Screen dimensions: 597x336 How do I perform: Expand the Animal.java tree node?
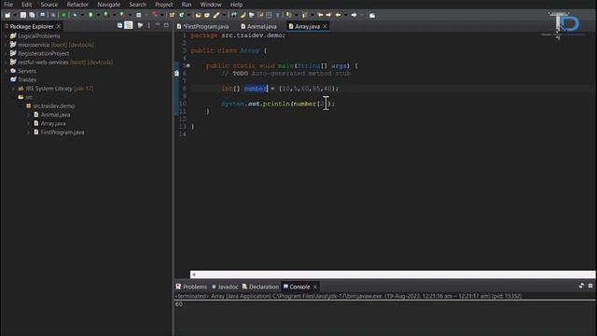29,115
